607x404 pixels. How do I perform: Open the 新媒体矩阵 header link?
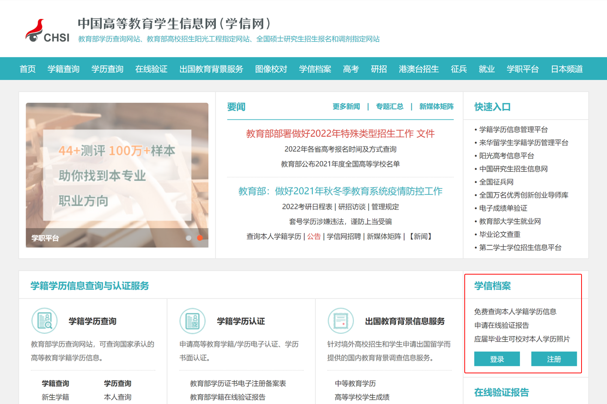tap(437, 107)
